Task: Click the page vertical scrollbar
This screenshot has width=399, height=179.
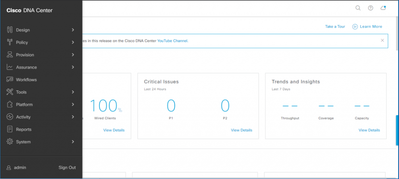Action: (x=397, y=33)
